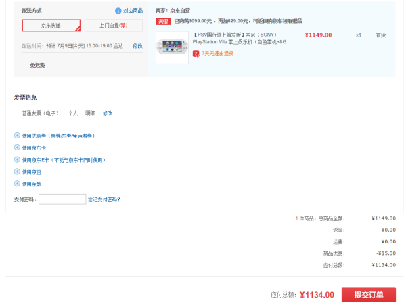406x305 pixels.
Task: Modify delivery time via 修改 link
Action: (138, 46)
